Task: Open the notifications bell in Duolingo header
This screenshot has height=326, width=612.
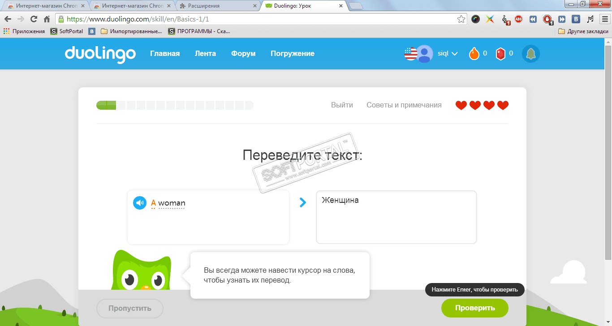Action: 531,54
